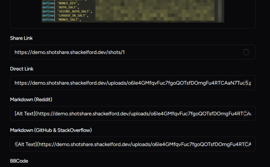Open the uploaded screenshot preview image
270x167 pixels.
[132, 11]
